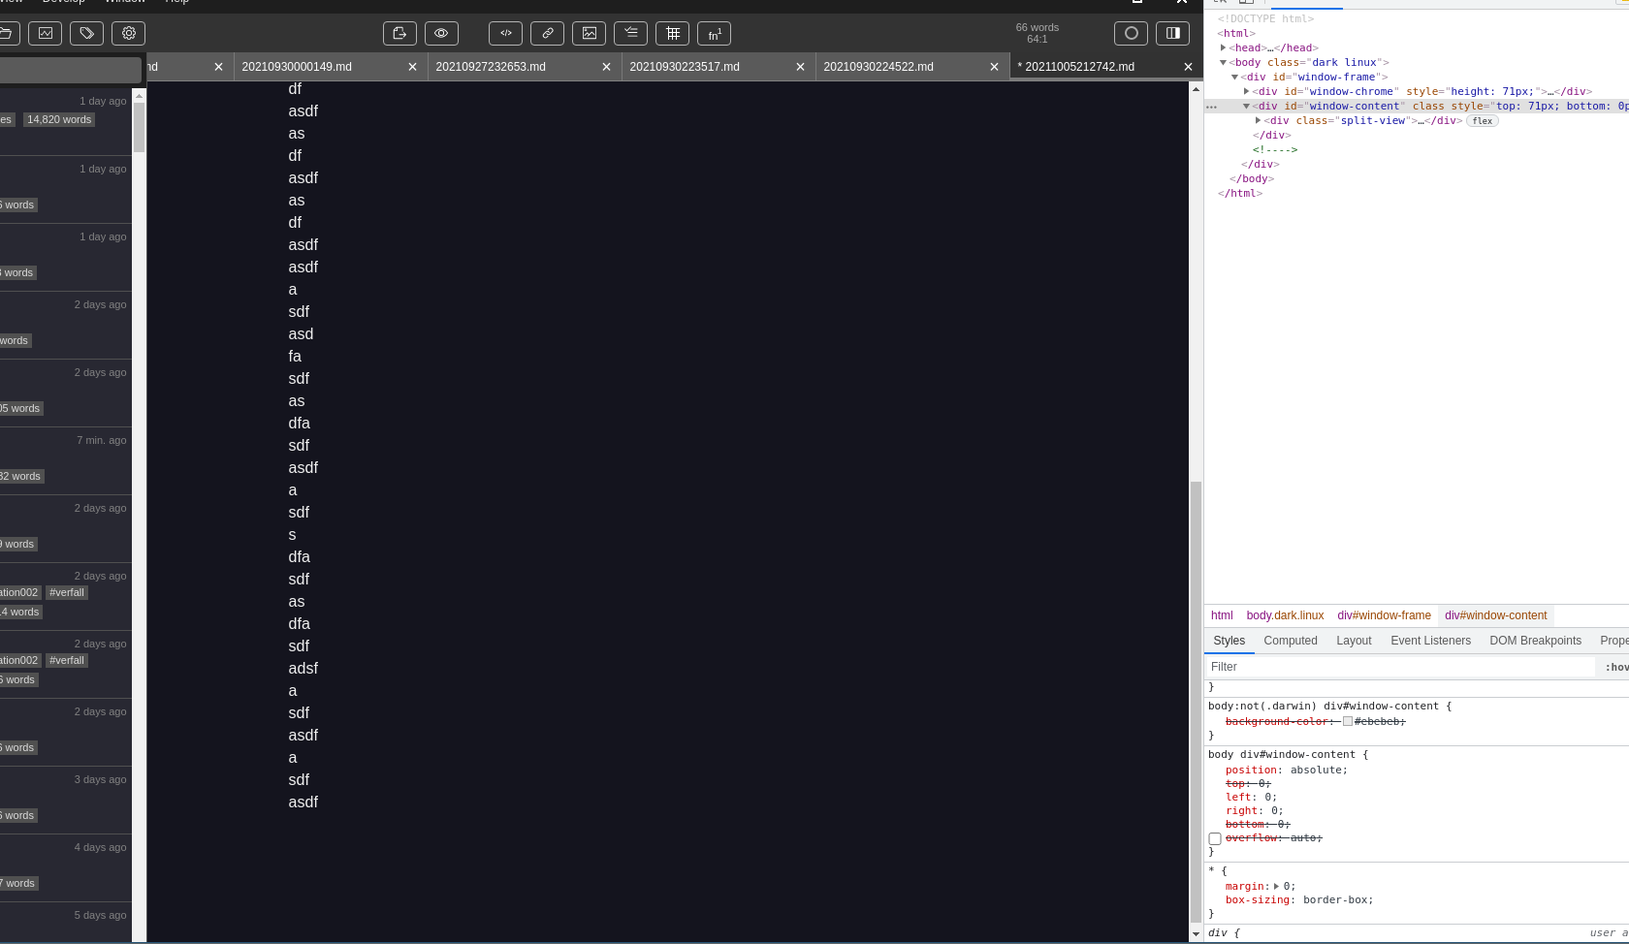This screenshot has height=944, width=1629.
Task: Open the Layout tab in DevTools
Action: pyautogui.click(x=1354, y=641)
